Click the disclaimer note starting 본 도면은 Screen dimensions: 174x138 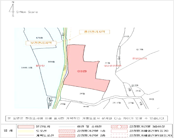pyautogui.click(x=86, y=118)
